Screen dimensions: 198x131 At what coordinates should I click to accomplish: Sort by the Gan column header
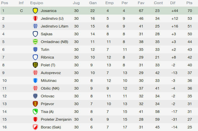click(93, 3)
